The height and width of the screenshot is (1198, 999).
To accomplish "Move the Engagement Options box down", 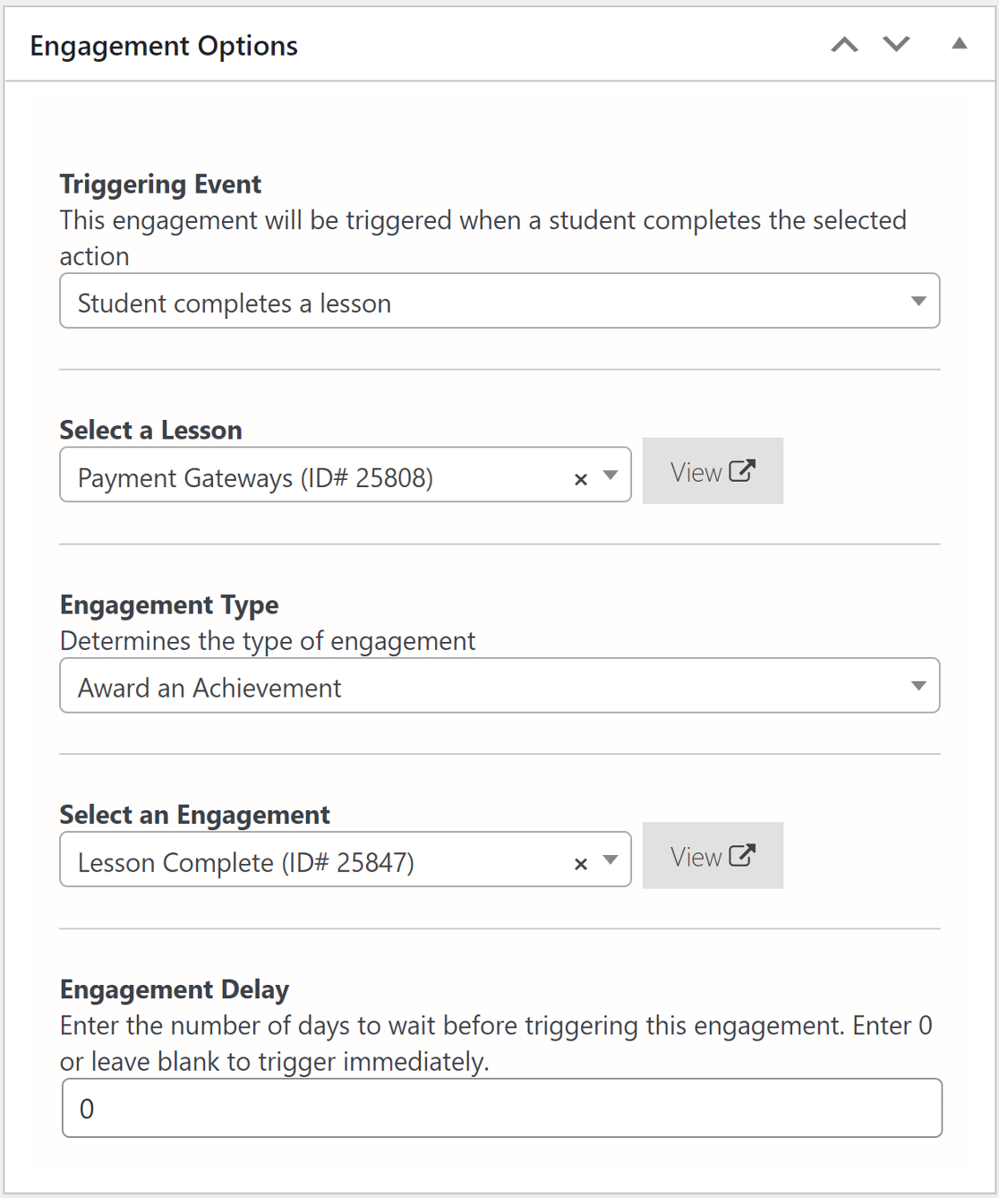I will (x=895, y=44).
